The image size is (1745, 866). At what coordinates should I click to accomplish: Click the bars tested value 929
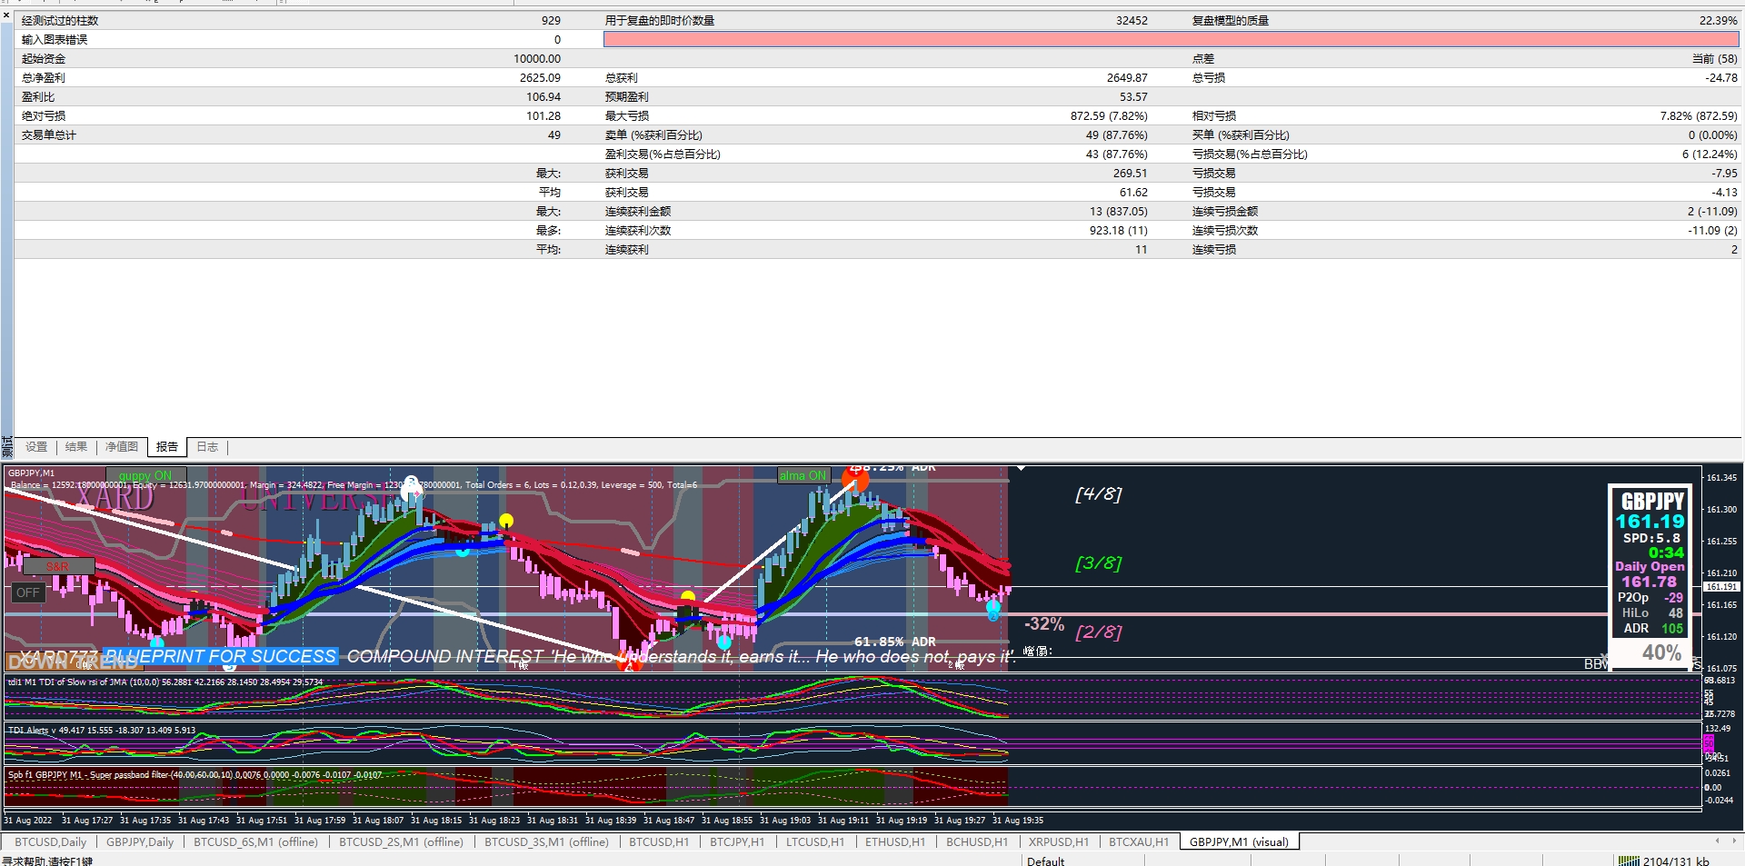551,20
